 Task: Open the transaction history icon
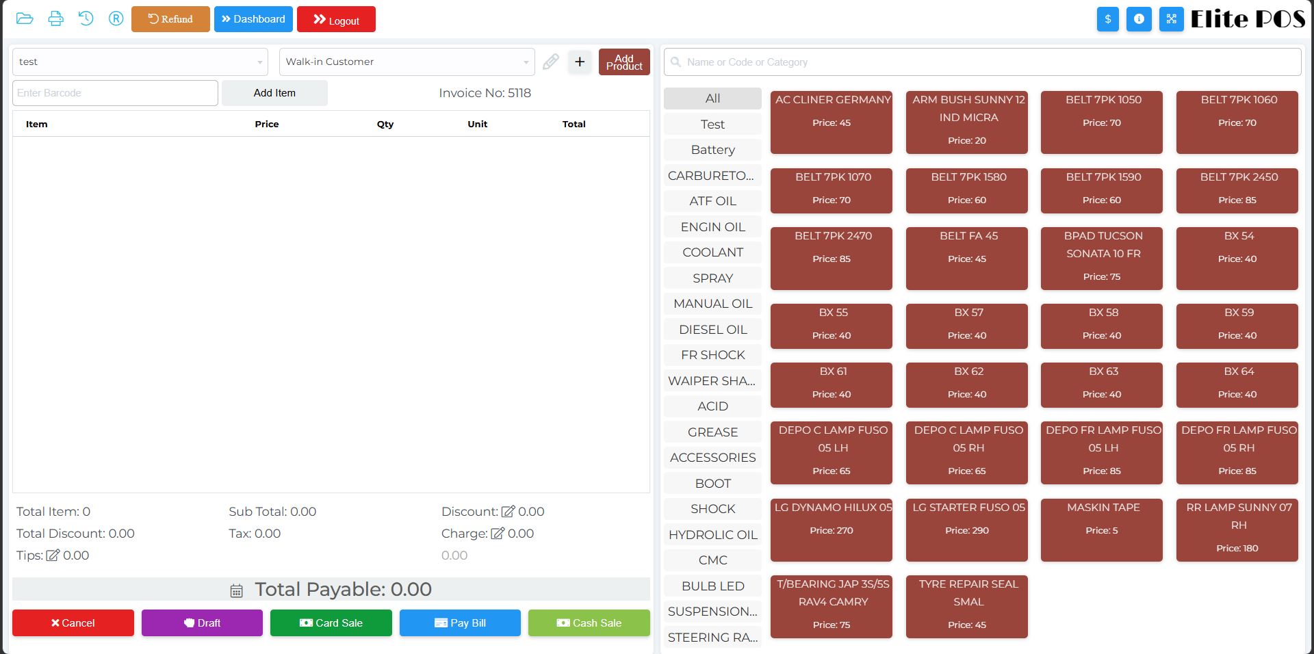86,18
